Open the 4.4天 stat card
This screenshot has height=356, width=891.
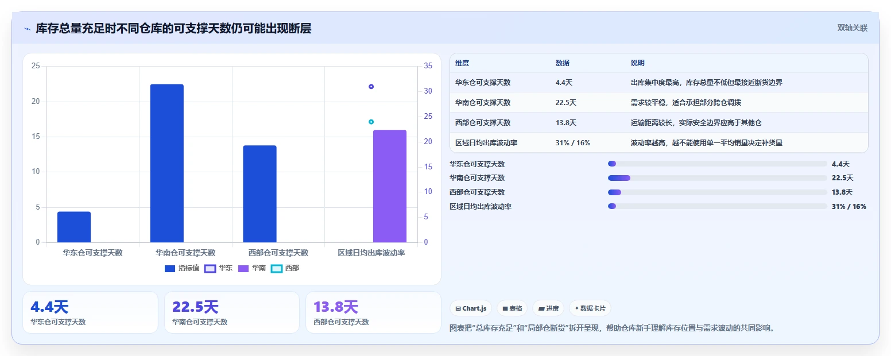click(x=90, y=312)
